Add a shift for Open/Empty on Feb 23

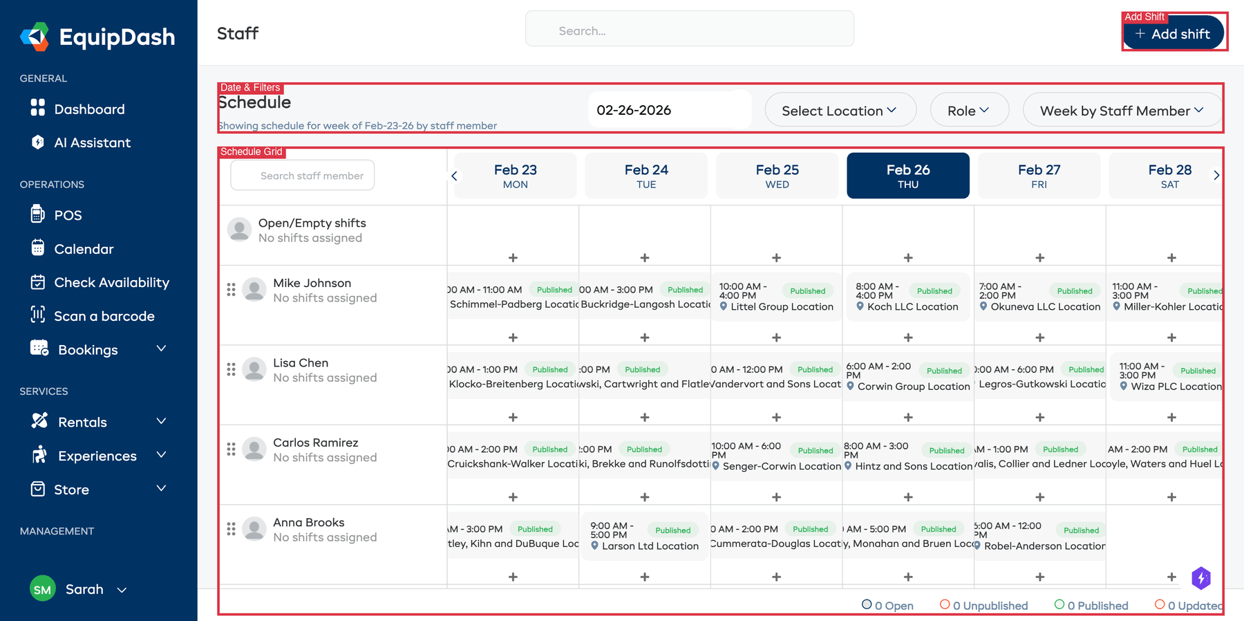pos(513,258)
